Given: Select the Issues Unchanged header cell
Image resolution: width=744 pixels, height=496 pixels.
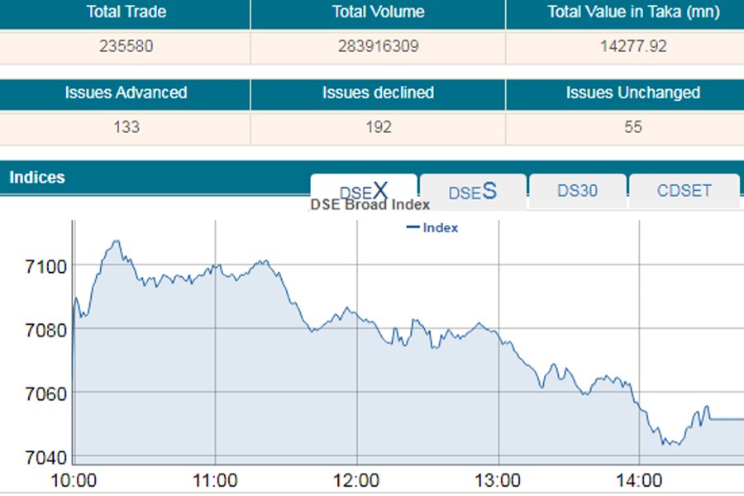Looking at the screenshot, I should point(633,93).
